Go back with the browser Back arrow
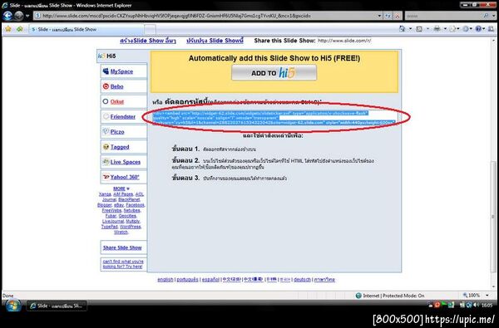This screenshot has height=328, width=499. tap(7, 15)
